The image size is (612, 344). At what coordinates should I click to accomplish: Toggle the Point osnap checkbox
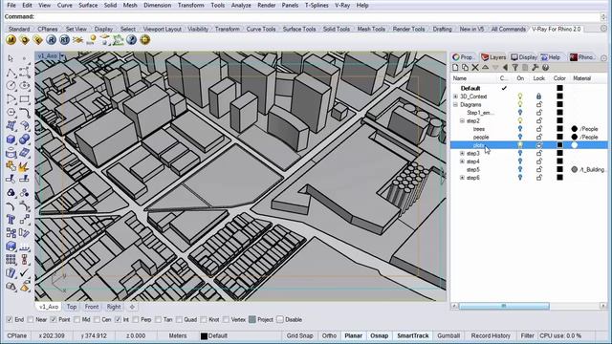click(54, 319)
